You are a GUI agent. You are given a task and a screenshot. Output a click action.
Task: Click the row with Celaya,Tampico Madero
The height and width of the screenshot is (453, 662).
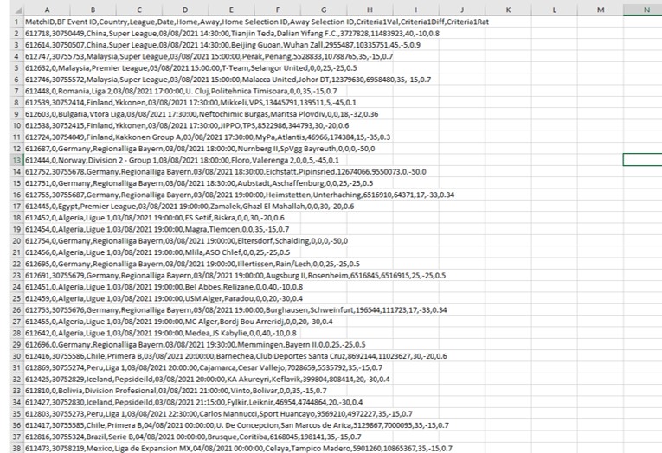(239, 448)
